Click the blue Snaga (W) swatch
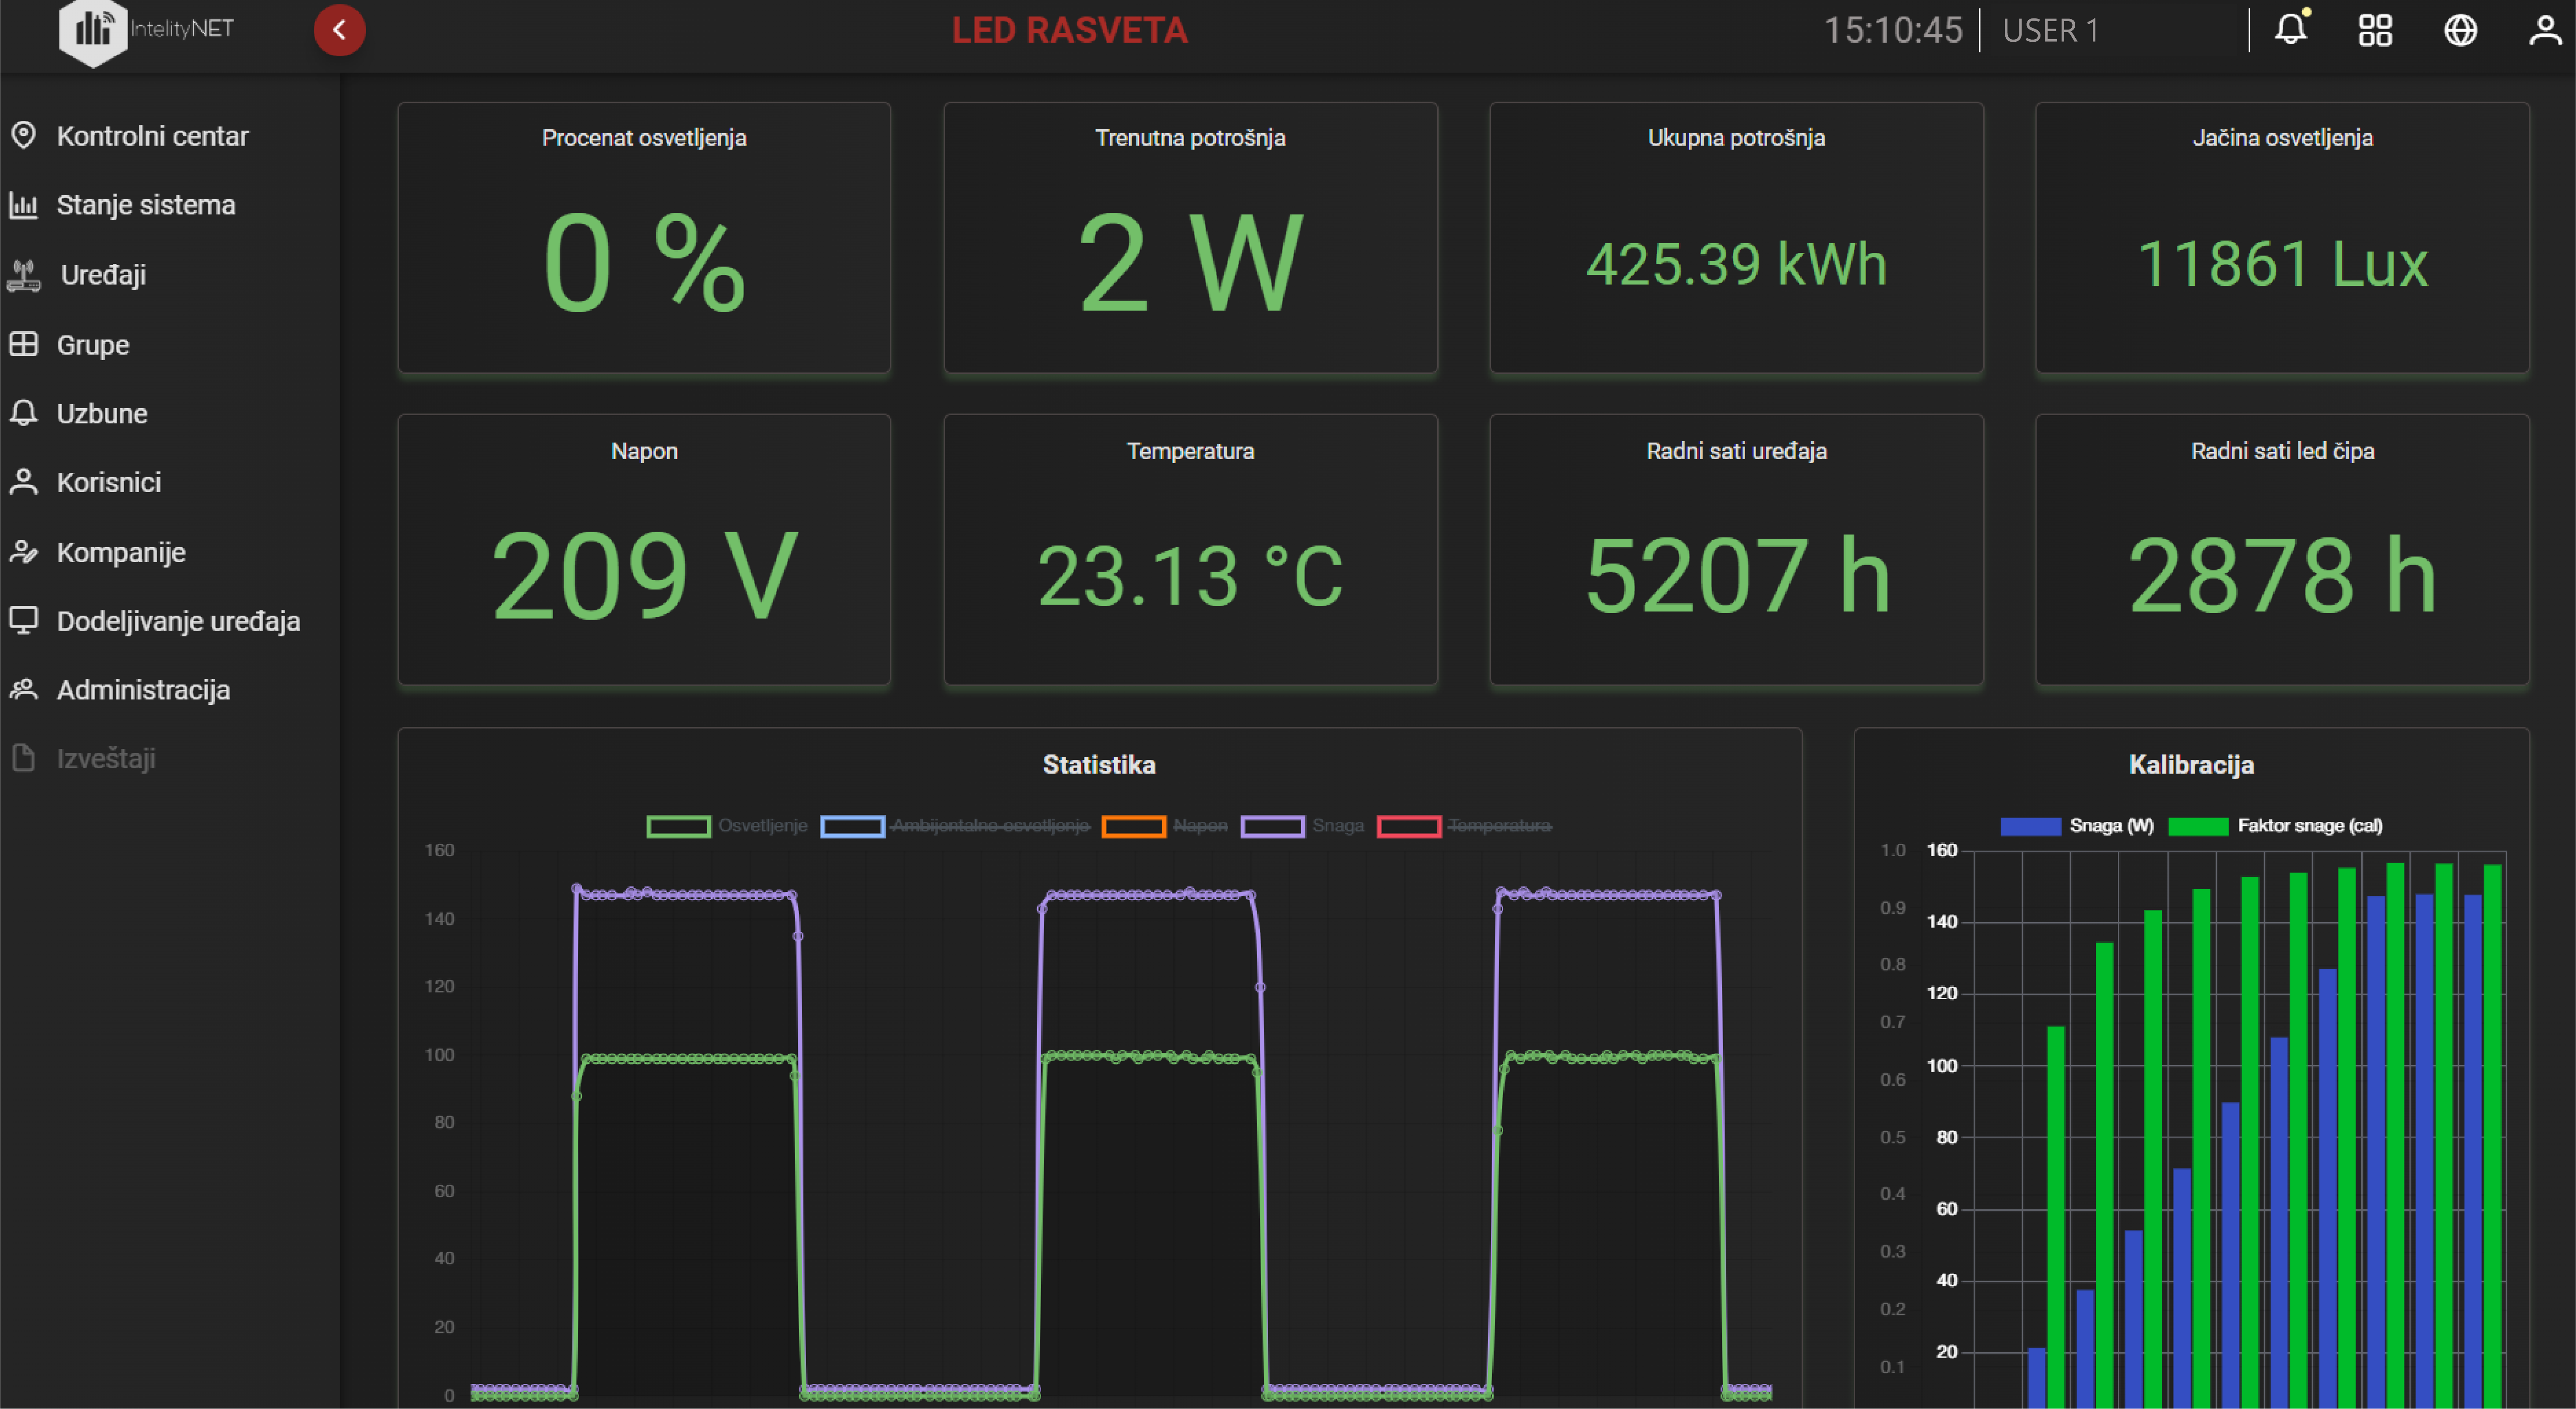2576x1409 pixels. 2030,826
